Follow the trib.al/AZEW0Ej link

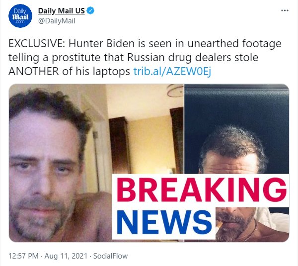point(172,72)
